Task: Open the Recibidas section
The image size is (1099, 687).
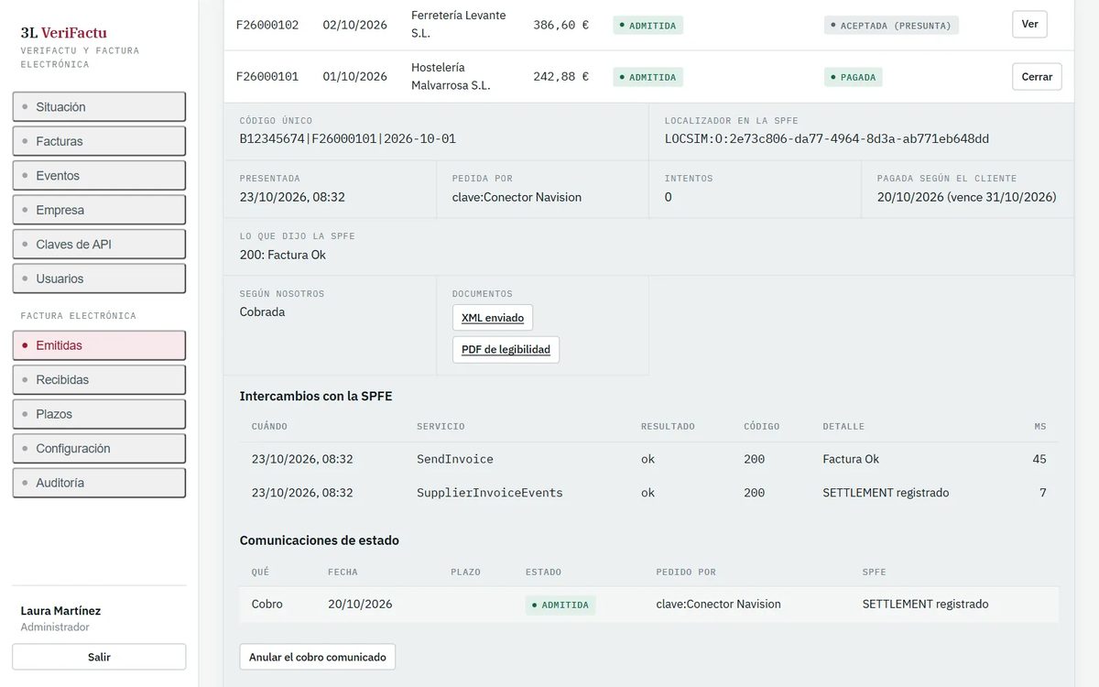Action: [x=99, y=379]
